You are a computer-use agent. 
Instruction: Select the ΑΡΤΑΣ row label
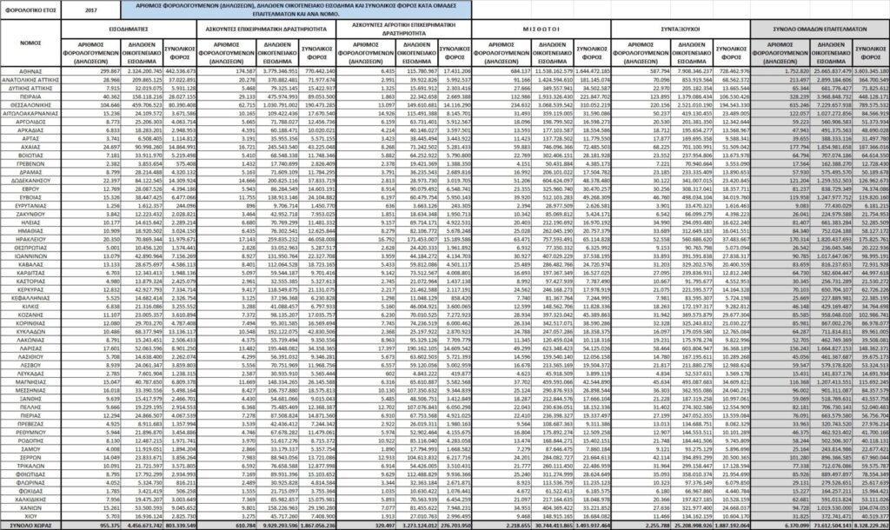click(30, 138)
